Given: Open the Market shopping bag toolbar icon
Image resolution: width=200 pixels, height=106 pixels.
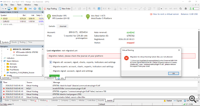Looking at the screenshot, I should coord(26,9).
